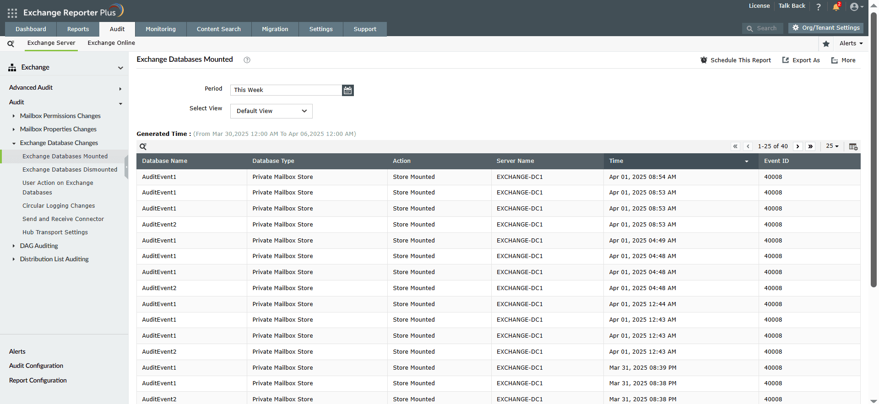Open the add/remove columns icon
879x404 pixels.
click(853, 146)
